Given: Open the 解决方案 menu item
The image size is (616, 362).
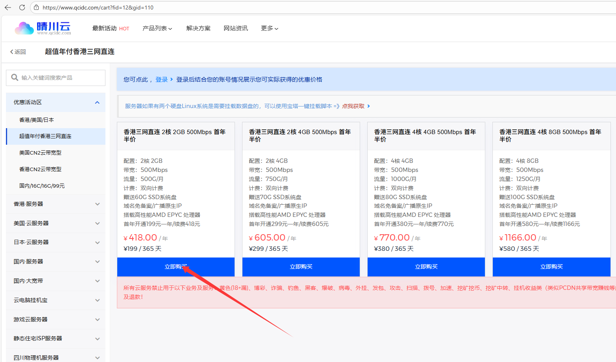Looking at the screenshot, I should [x=198, y=28].
